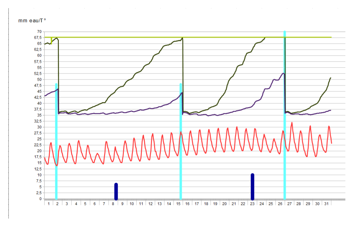351x248 pixels.
Task: Select the 70 label on the y-axis
Action: 39,31
